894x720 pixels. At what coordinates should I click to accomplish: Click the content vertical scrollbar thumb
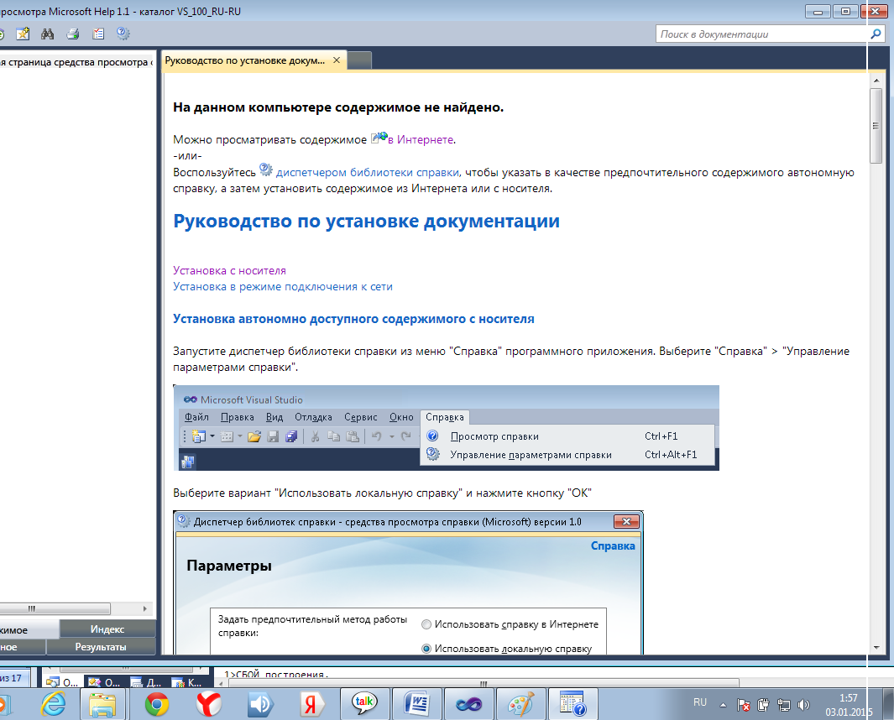coord(876,127)
